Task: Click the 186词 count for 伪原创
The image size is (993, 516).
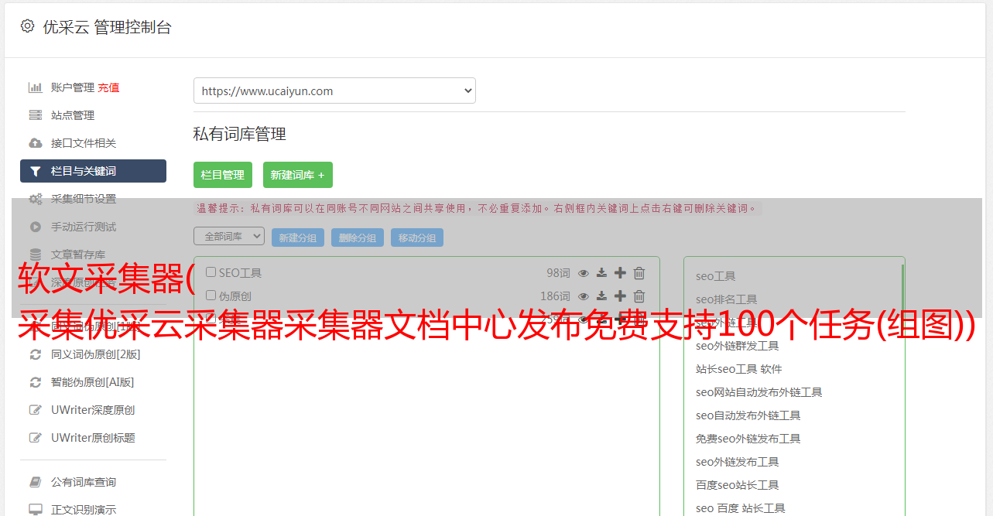Action: [x=555, y=296]
